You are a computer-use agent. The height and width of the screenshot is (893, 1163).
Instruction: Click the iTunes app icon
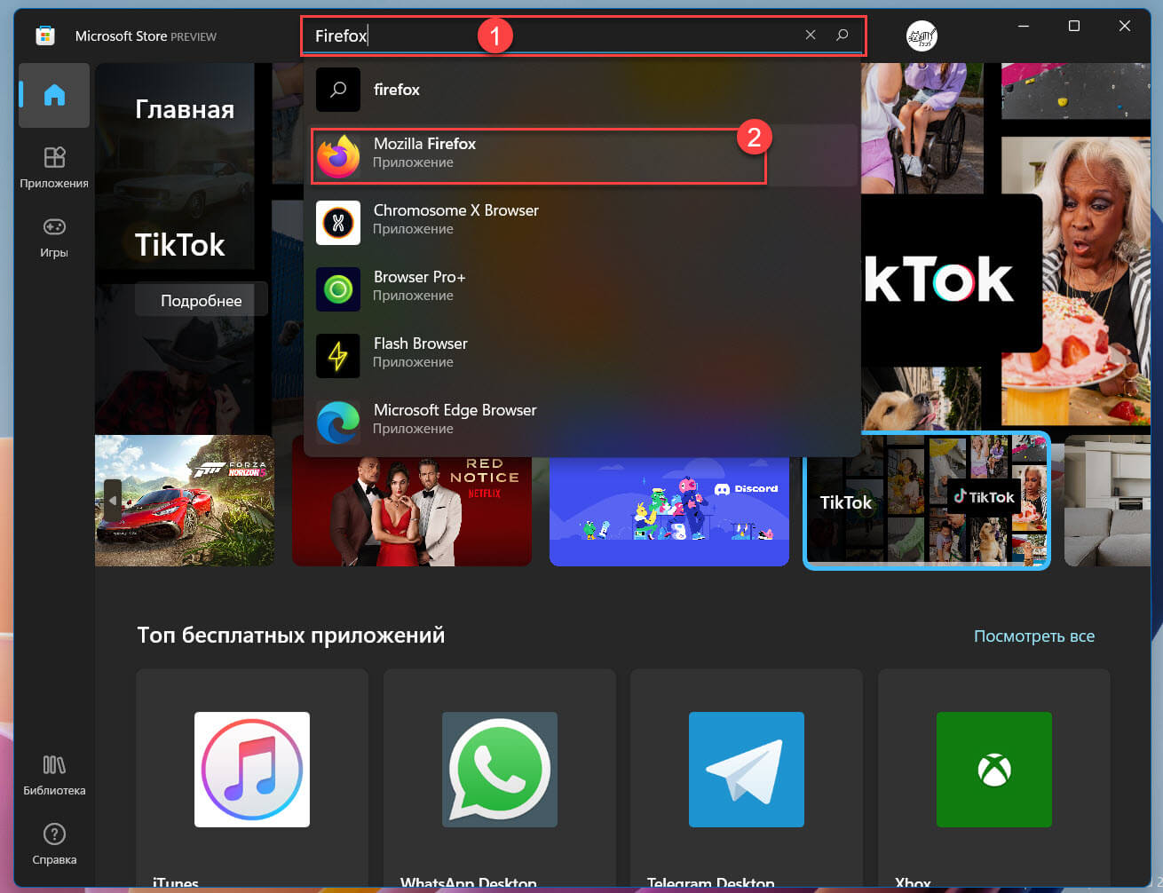click(x=252, y=770)
